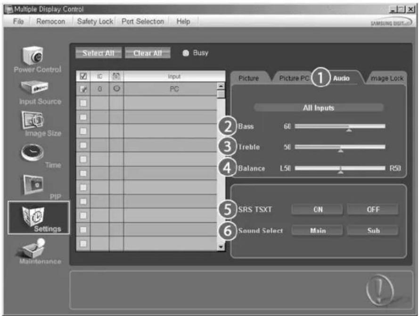419x316 pixels.
Task: Switch to the Picture tab
Action: coord(248,78)
